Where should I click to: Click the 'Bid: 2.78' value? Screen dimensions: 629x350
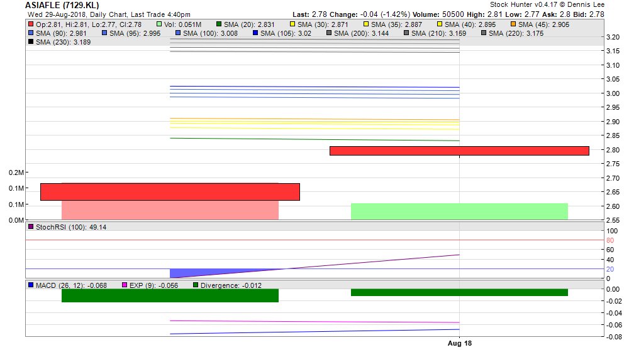[588, 15]
